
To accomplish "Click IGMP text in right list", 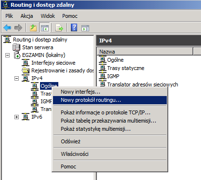I will tap(113, 76).
